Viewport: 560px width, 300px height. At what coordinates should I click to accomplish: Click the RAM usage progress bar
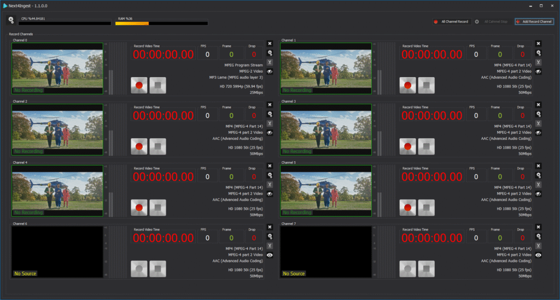[161, 23]
